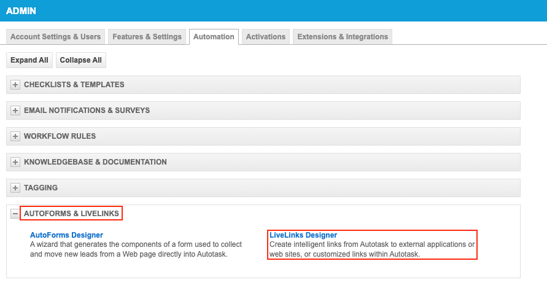Click the plus icon beside Tagging
547x296 pixels.
[15, 188]
